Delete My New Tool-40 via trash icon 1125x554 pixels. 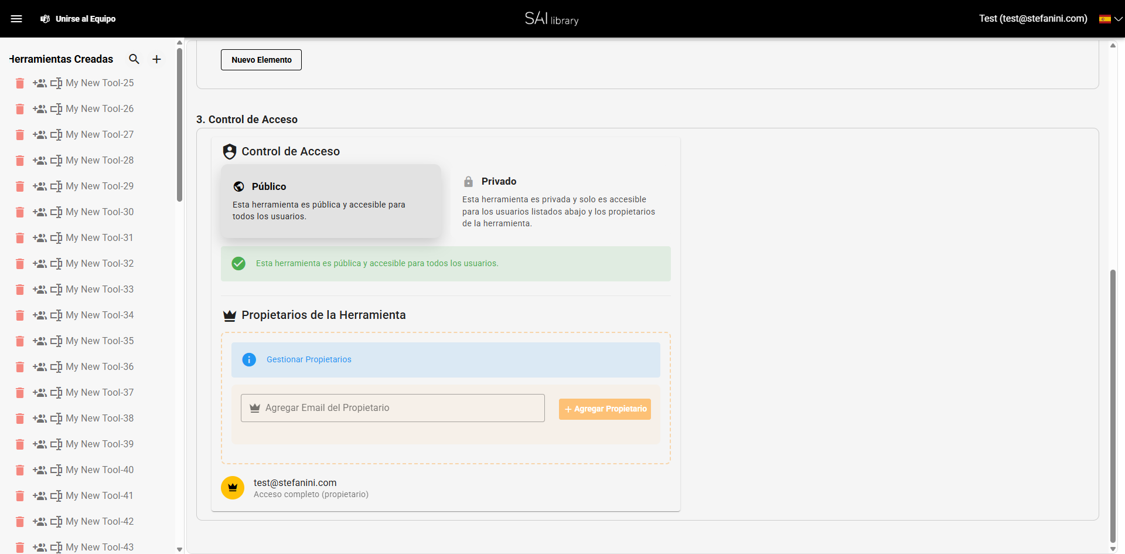pyautogui.click(x=19, y=470)
